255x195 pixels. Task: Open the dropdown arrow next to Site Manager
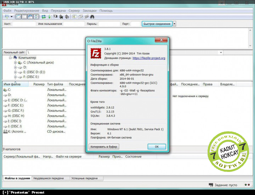pos(12,17)
